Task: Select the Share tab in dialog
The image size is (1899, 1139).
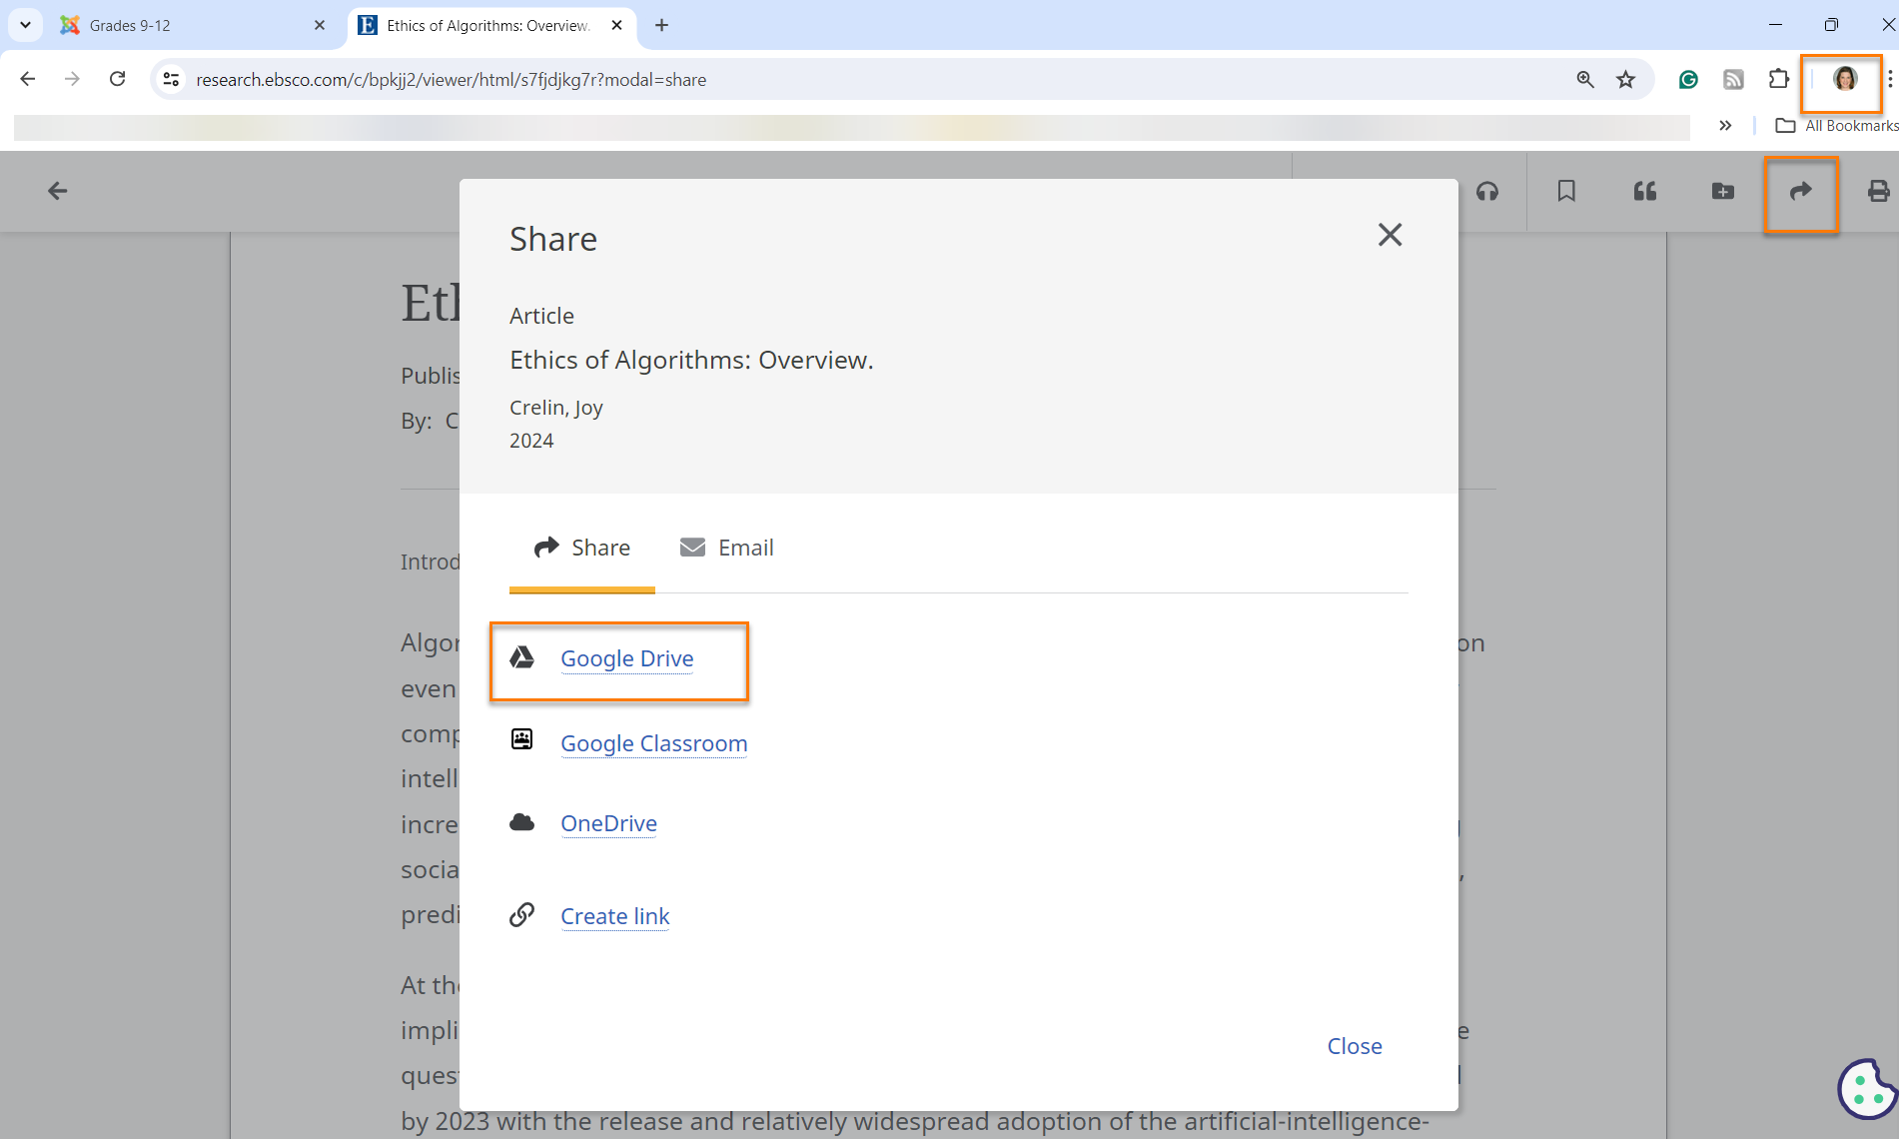Action: [582, 548]
